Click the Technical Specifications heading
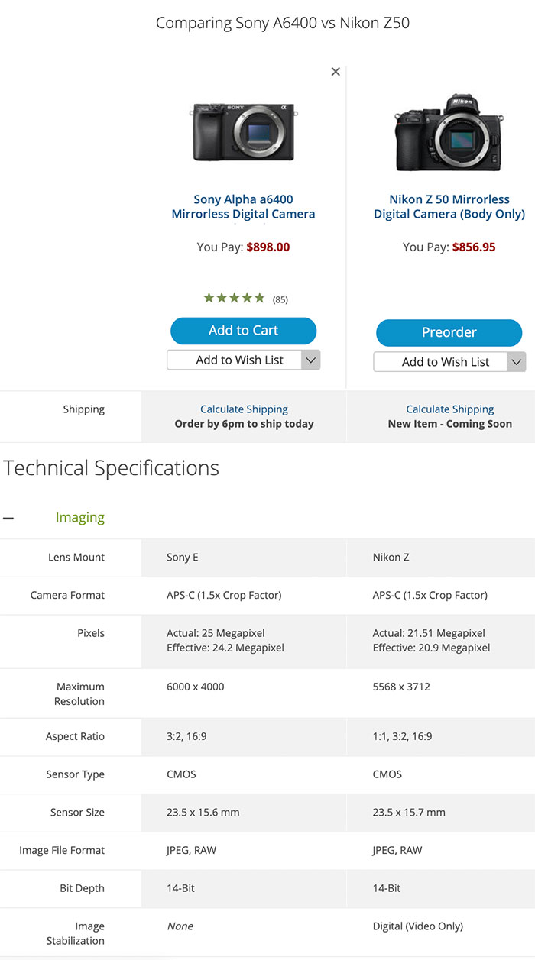Viewport: 535px width, 960px height. coord(112,468)
